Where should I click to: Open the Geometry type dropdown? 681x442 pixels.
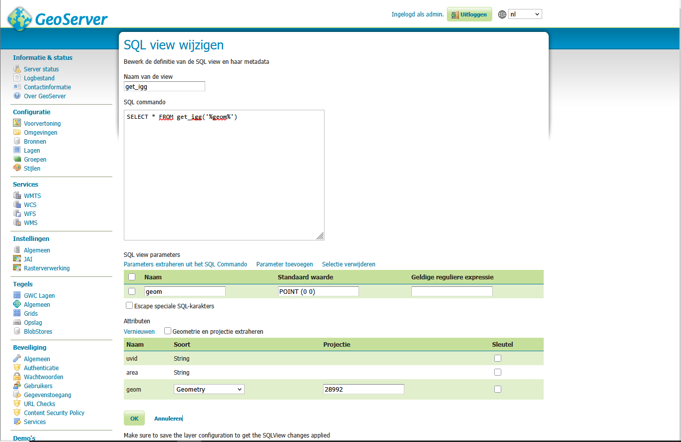point(209,389)
